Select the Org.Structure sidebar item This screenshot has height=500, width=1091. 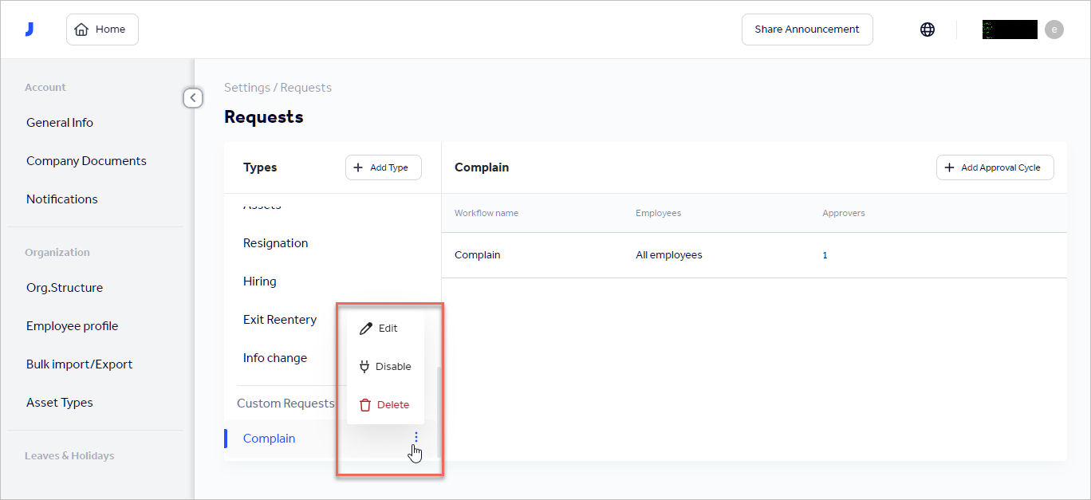pos(65,287)
